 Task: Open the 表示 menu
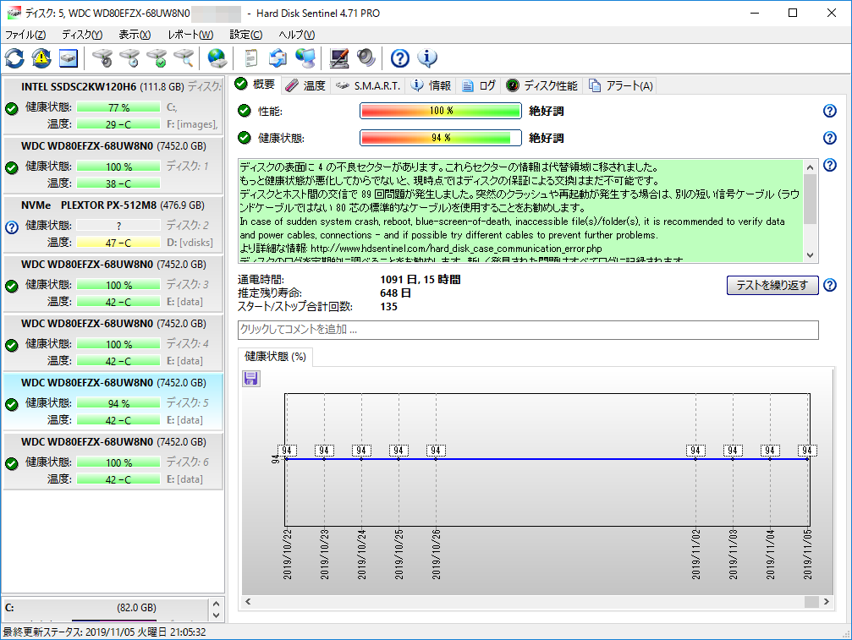pyautogui.click(x=135, y=35)
